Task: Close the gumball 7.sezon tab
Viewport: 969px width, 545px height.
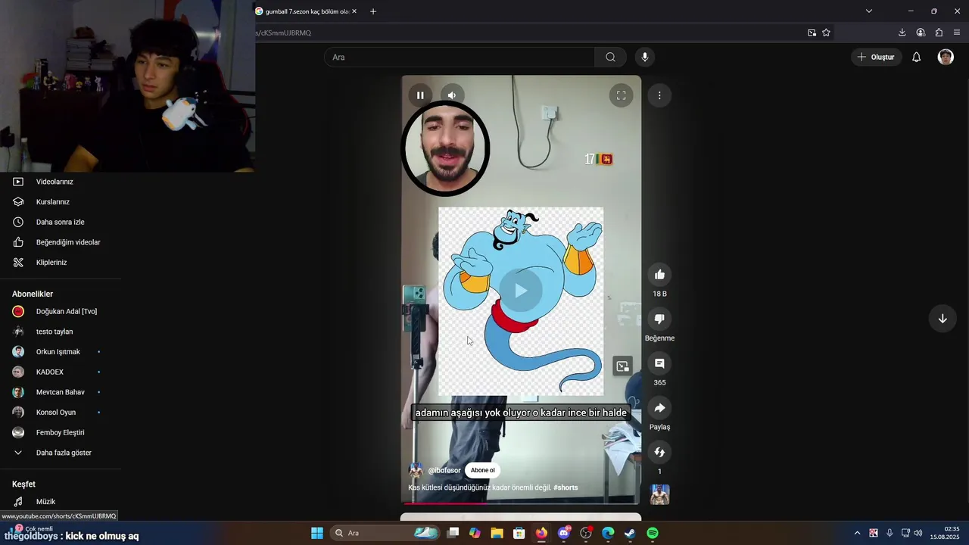Action: [354, 11]
